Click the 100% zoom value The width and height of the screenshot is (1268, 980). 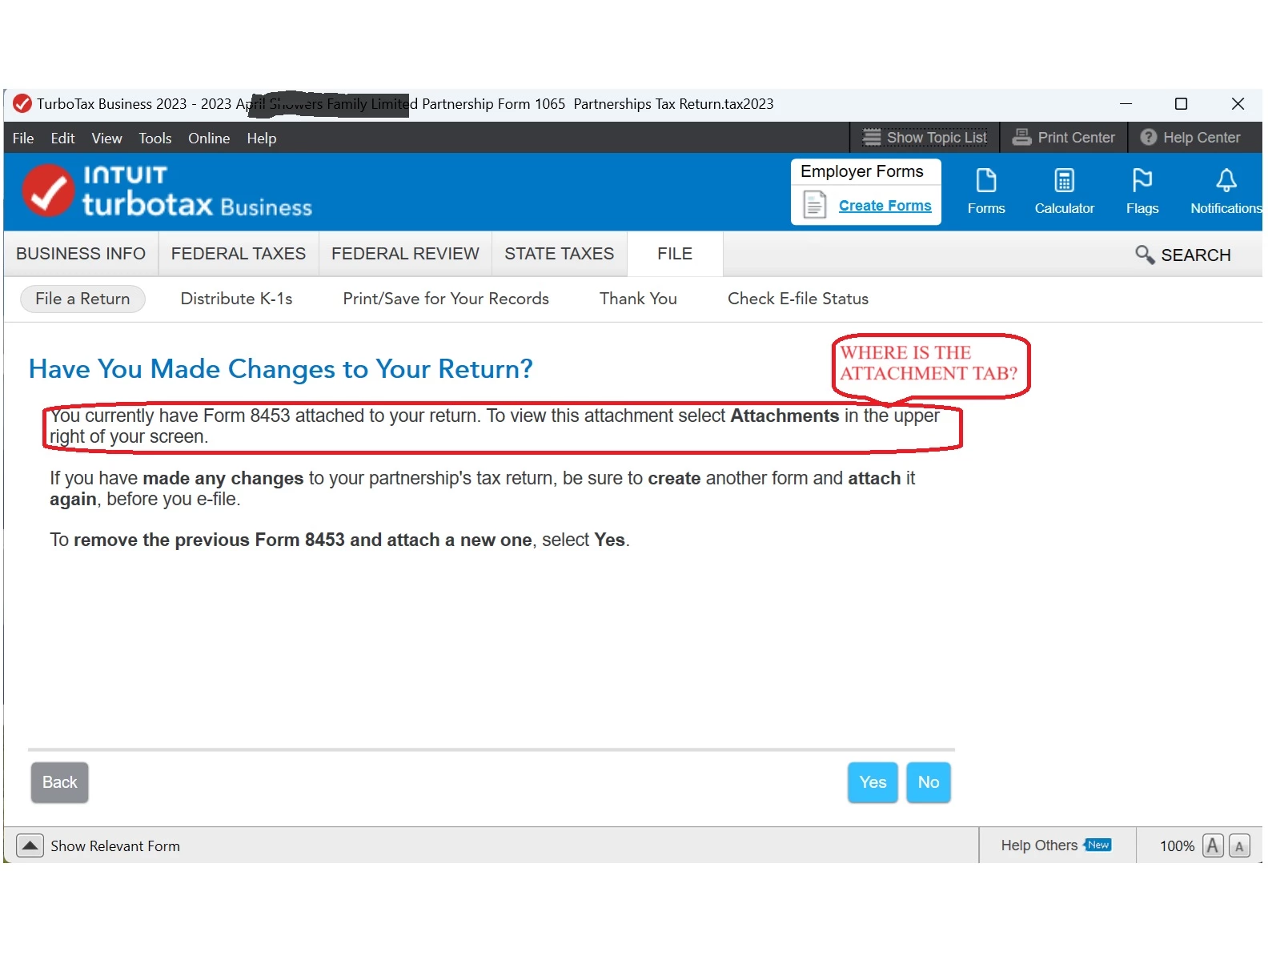pyautogui.click(x=1177, y=846)
